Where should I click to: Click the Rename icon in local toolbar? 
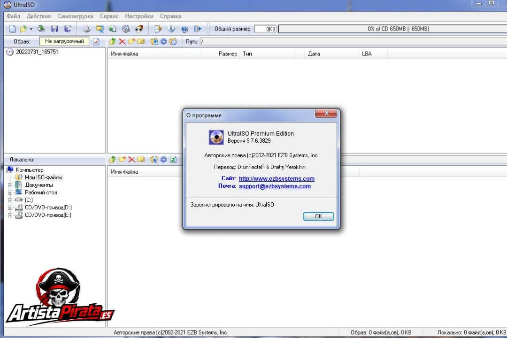(x=141, y=159)
